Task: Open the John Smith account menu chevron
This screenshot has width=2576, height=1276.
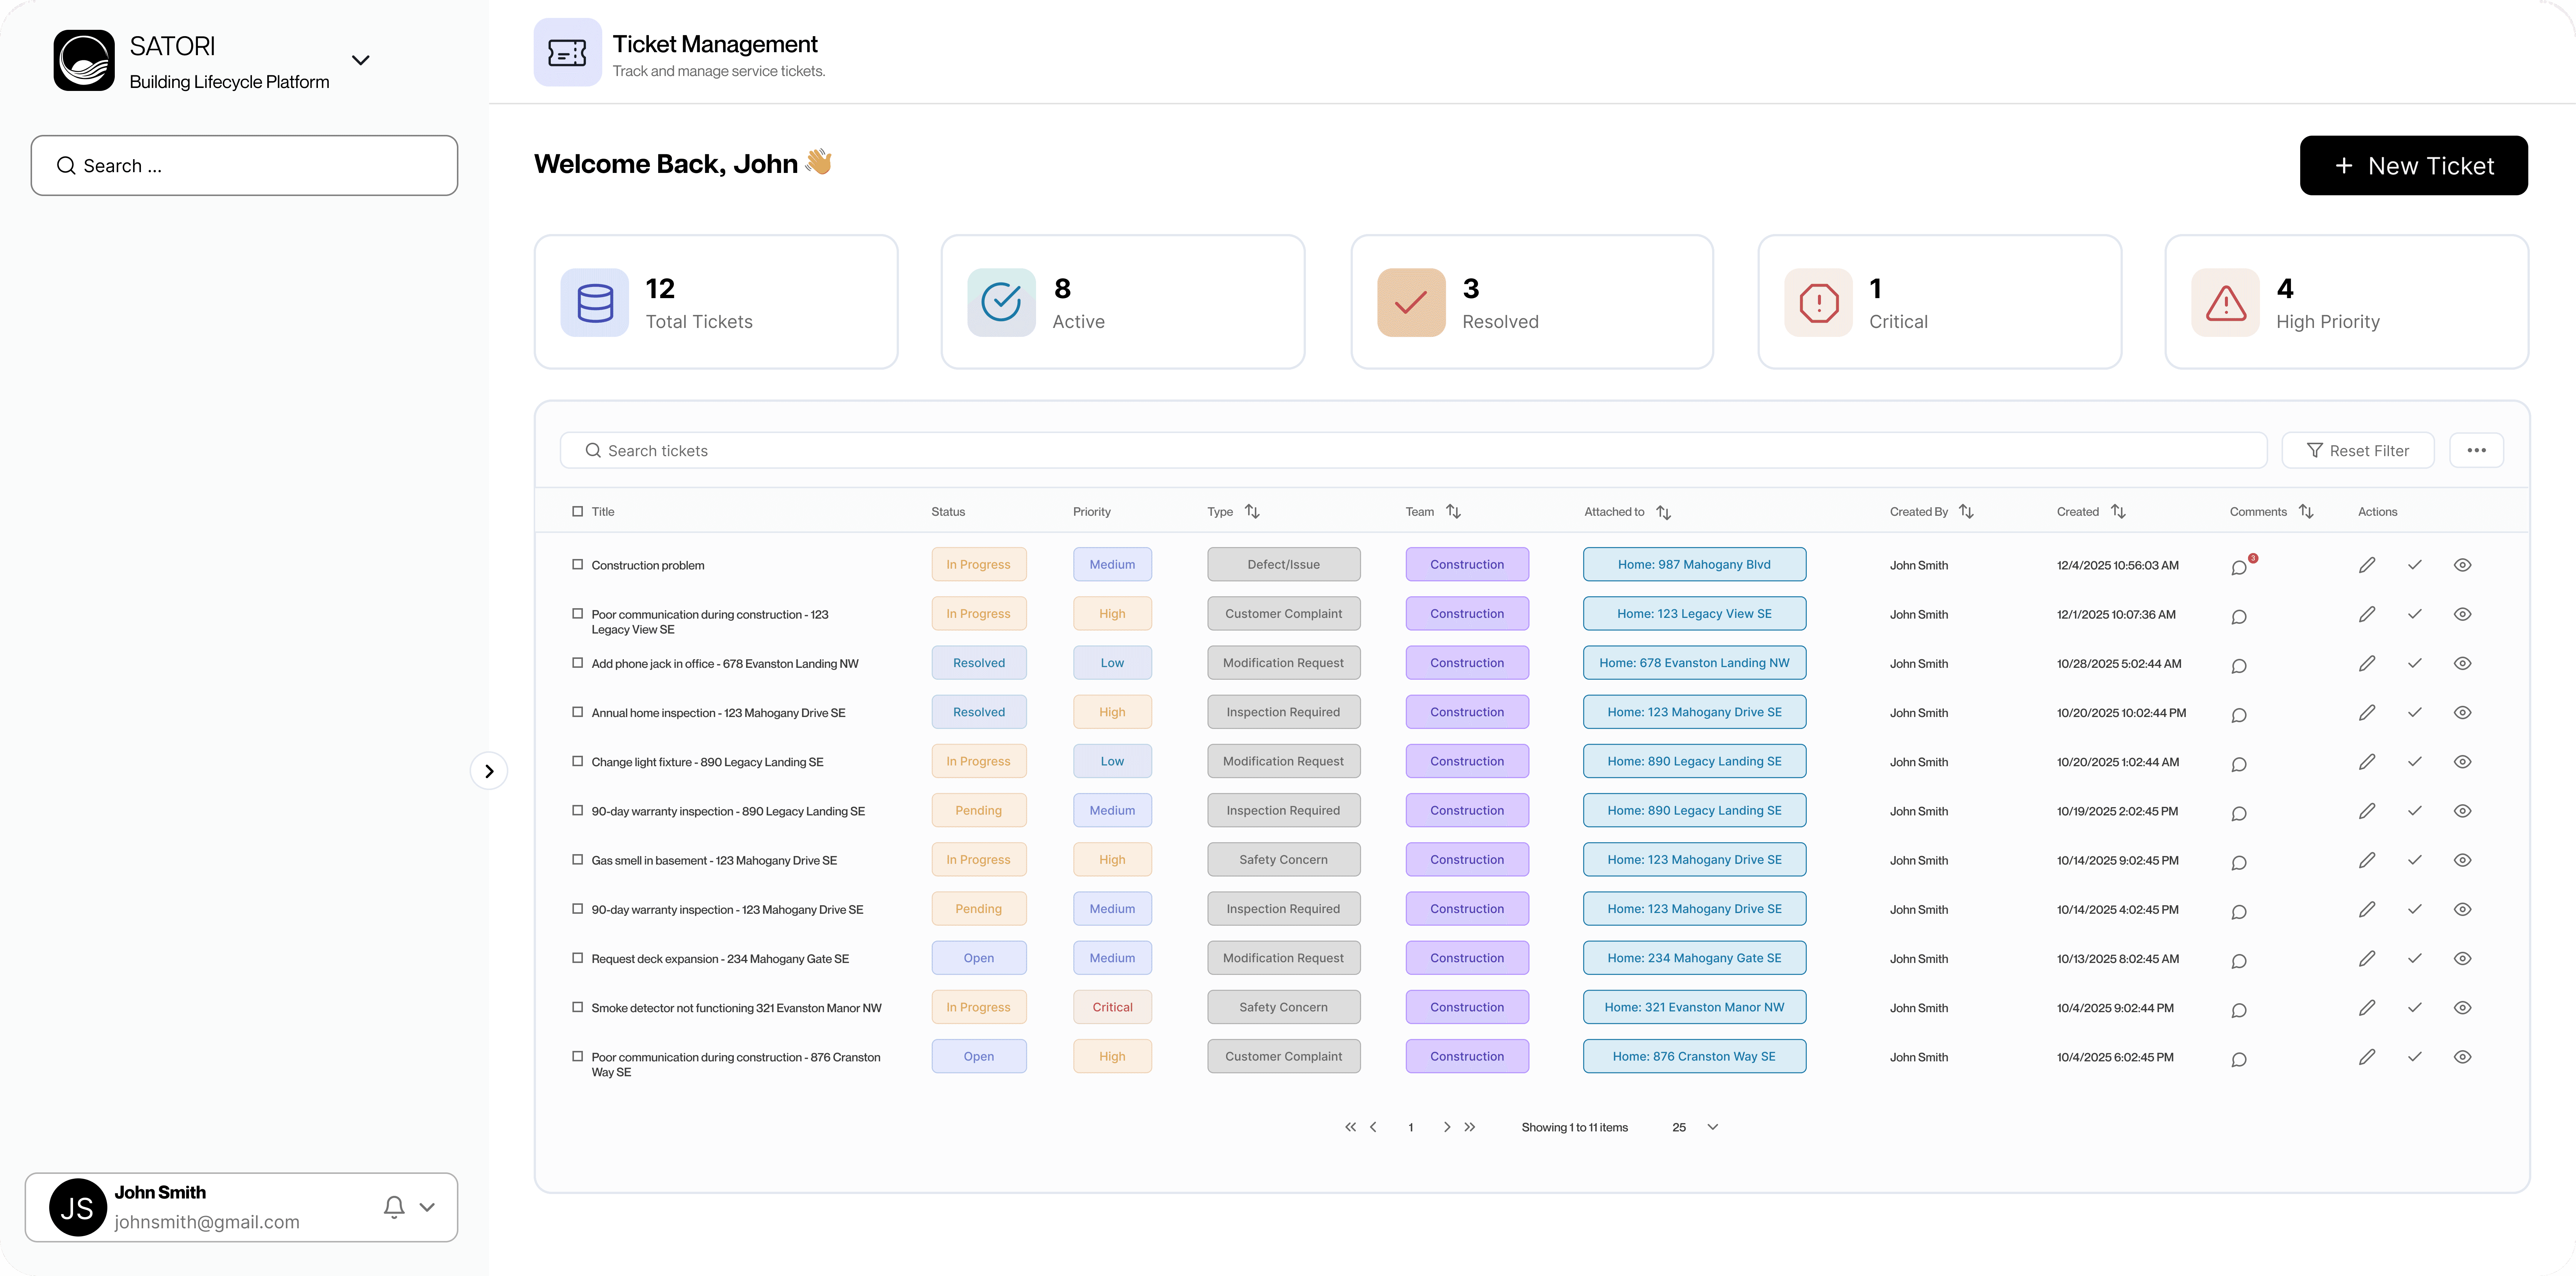Action: [x=428, y=1207]
